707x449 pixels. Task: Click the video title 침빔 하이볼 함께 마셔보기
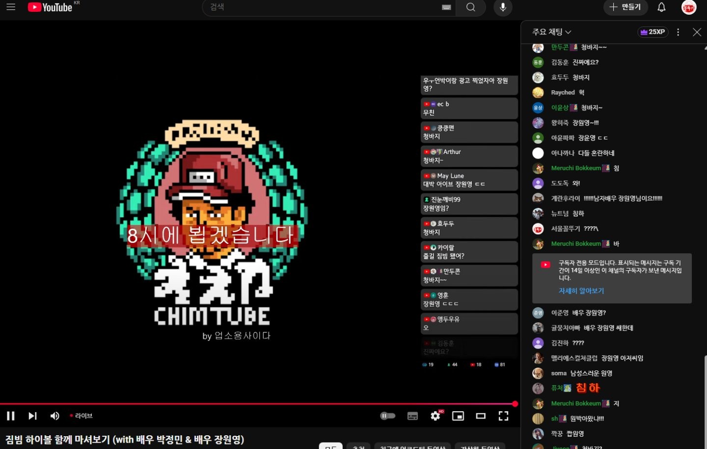(125, 439)
